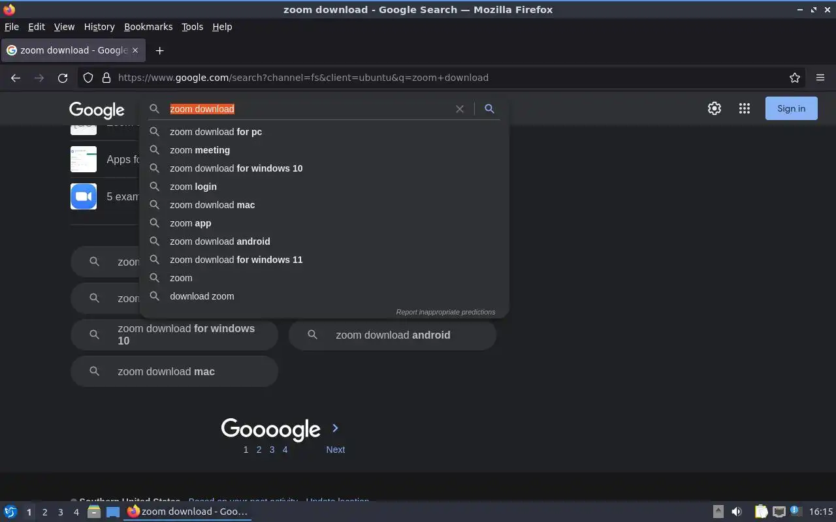This screenshot has width=836, height=522.
Task: Submit search with the blue magnifier icon
Action: pyautogui.click(x=489, y=109)
